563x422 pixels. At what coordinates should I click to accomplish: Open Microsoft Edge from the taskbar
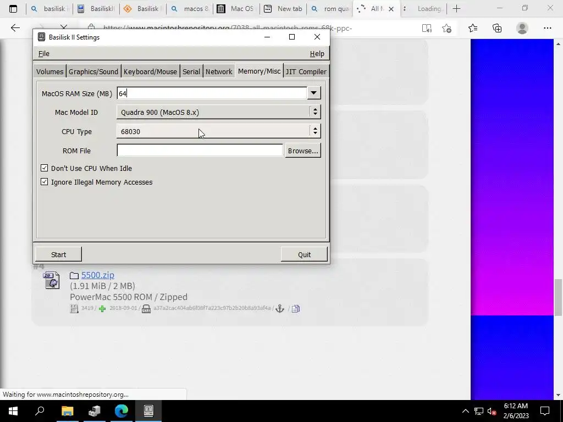coord(122,411)
